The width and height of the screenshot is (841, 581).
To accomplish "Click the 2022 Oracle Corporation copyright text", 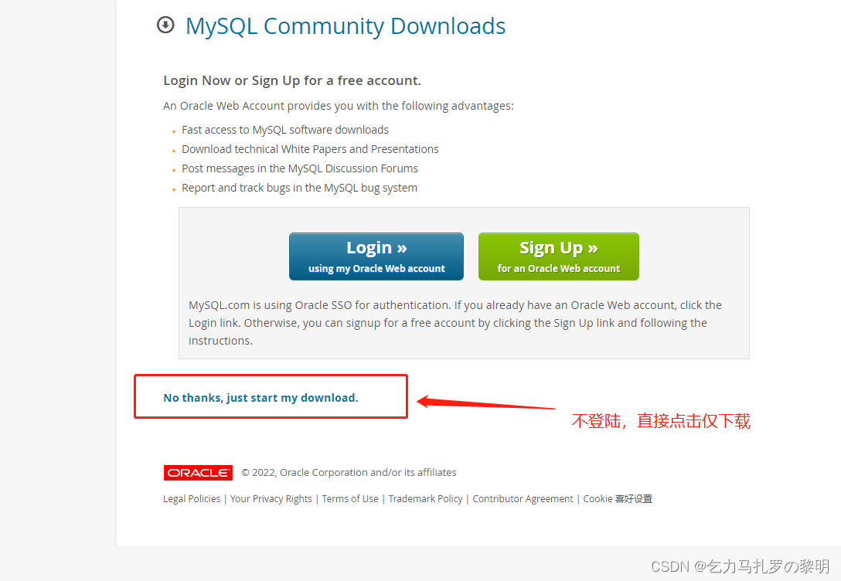I will (349, 472).
